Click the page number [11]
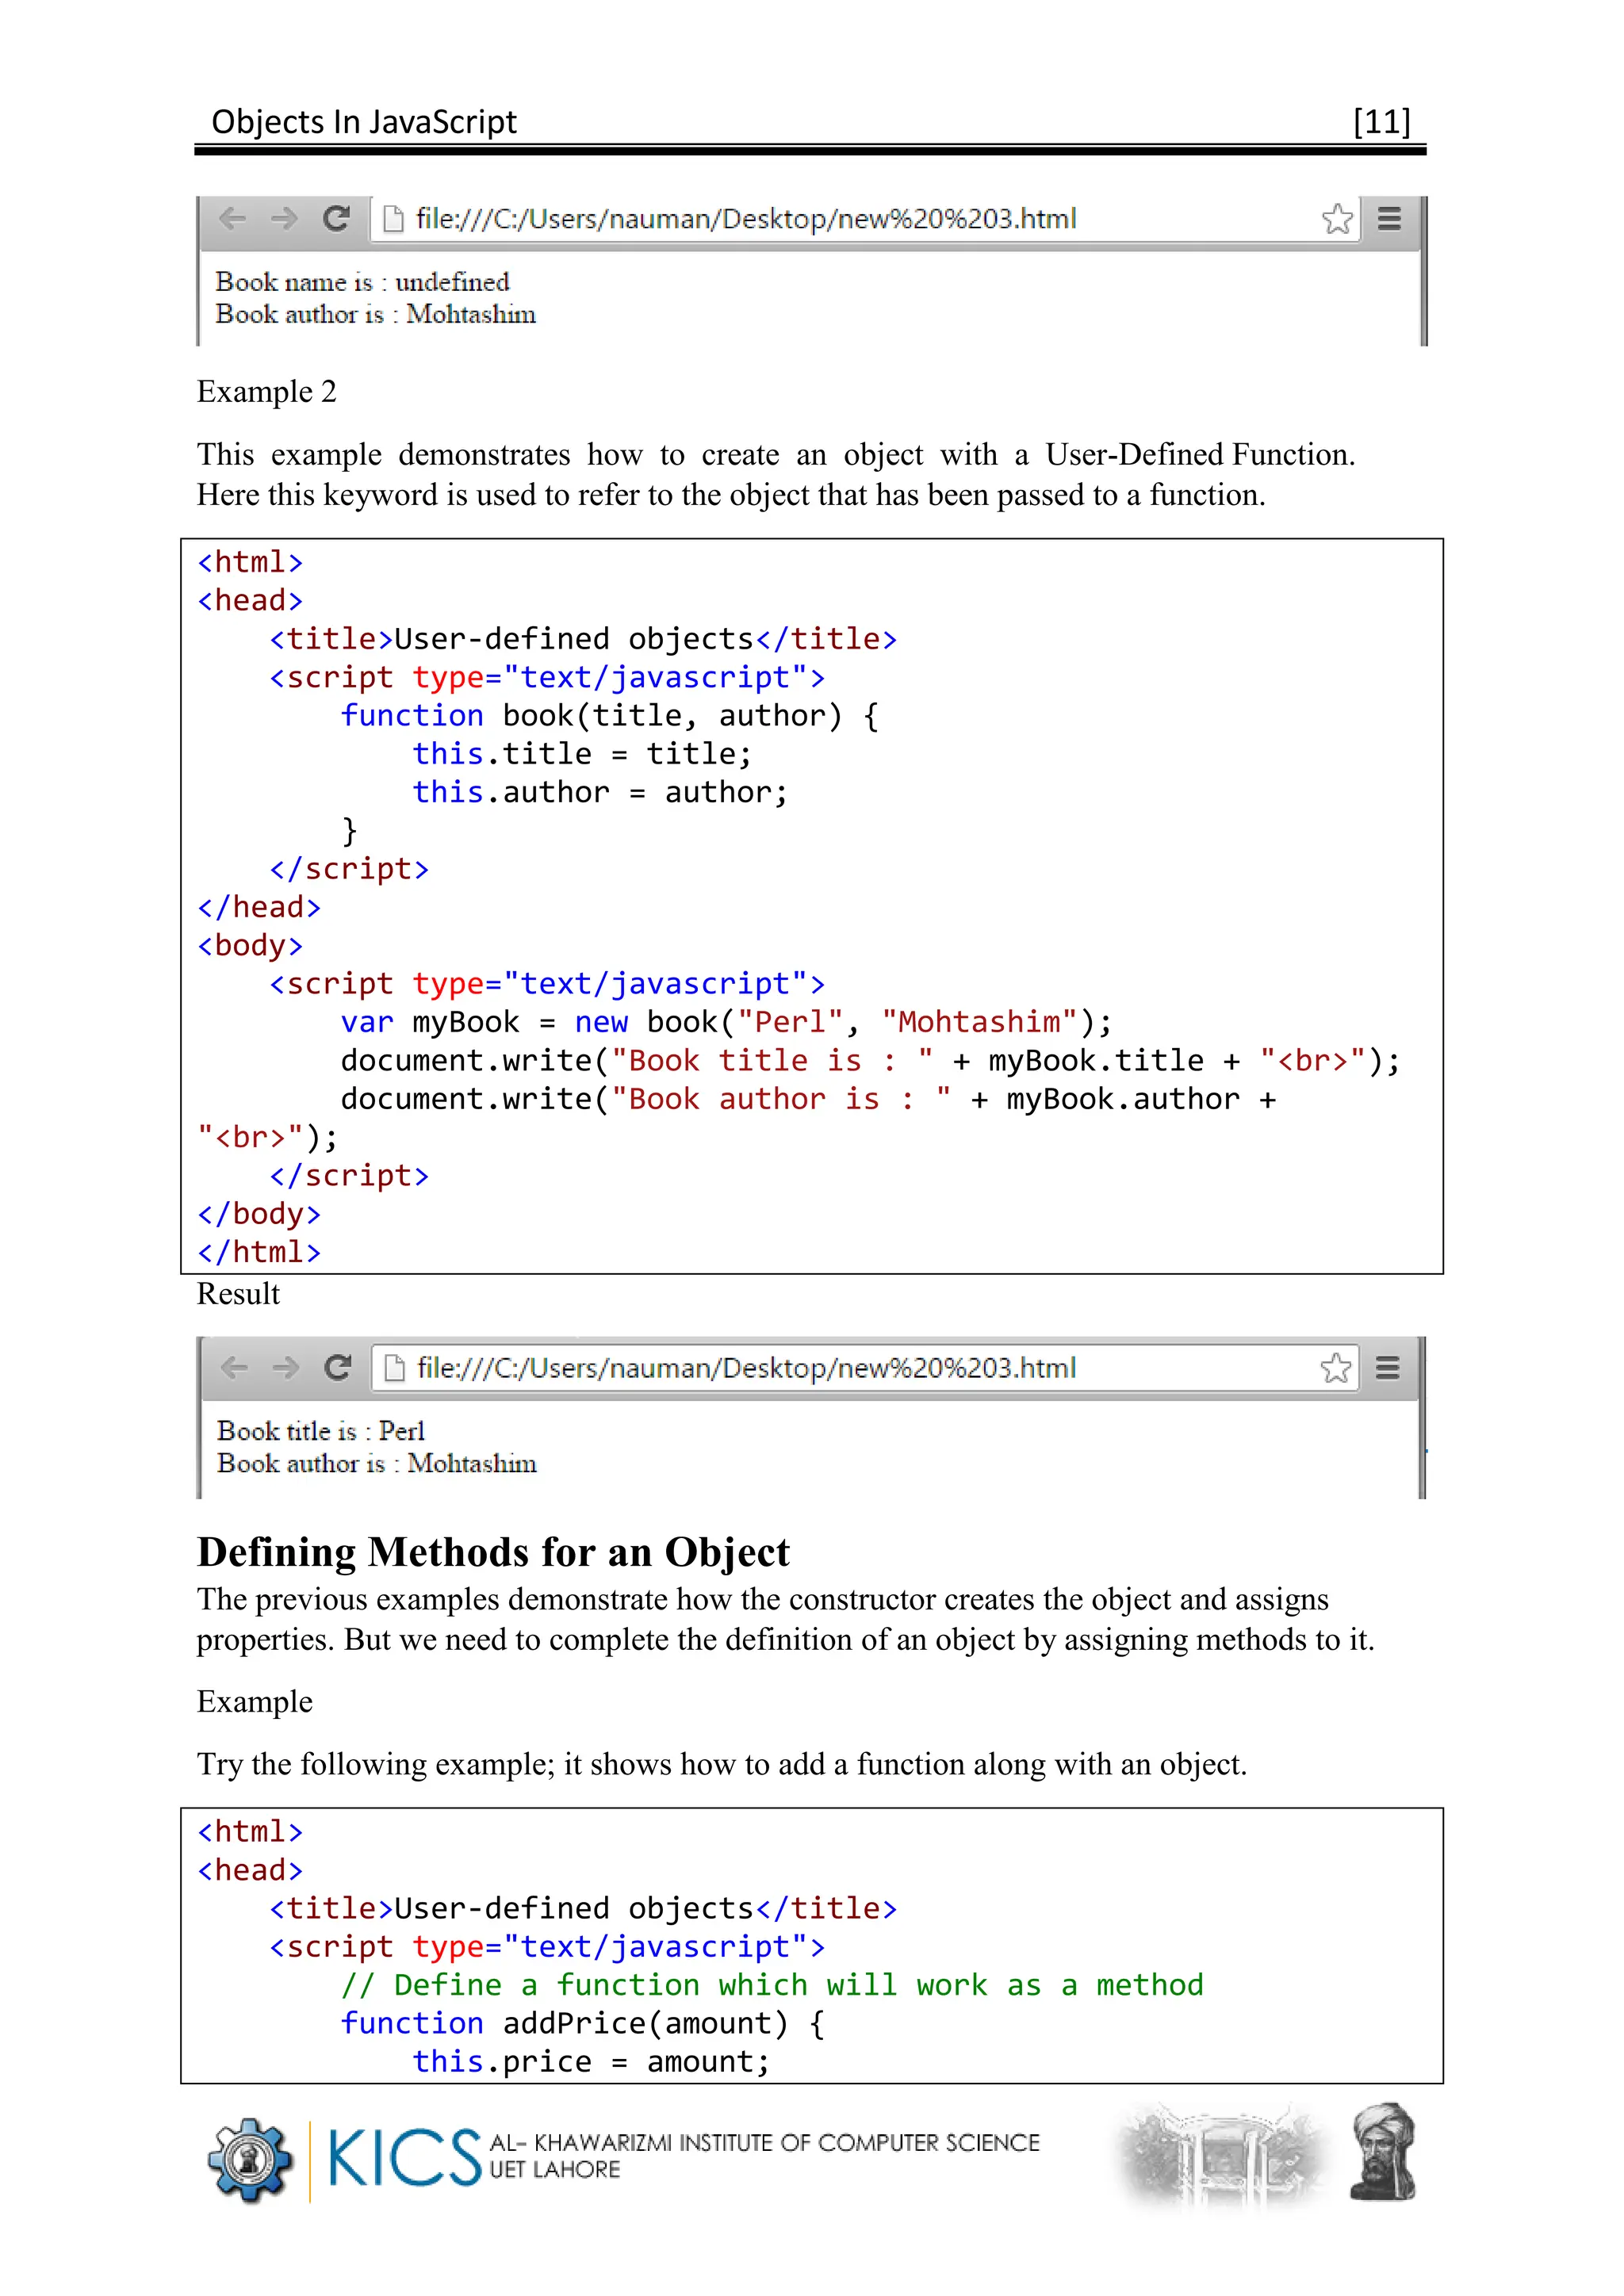Image resolution: width=1624 pixels, height=2296 pixels. tap(1381, 122)
